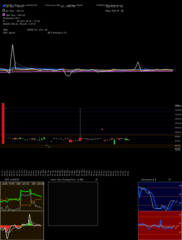Click the 'CL: 989.70' closing price text

tap(68, 7)
